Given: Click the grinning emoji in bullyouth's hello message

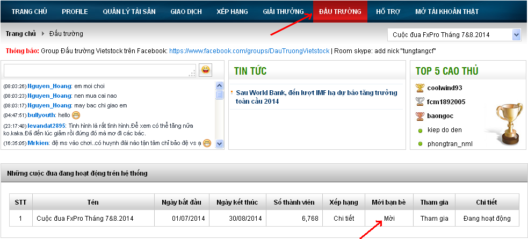Looking at the screenshot, I should [x=76, y=115].
